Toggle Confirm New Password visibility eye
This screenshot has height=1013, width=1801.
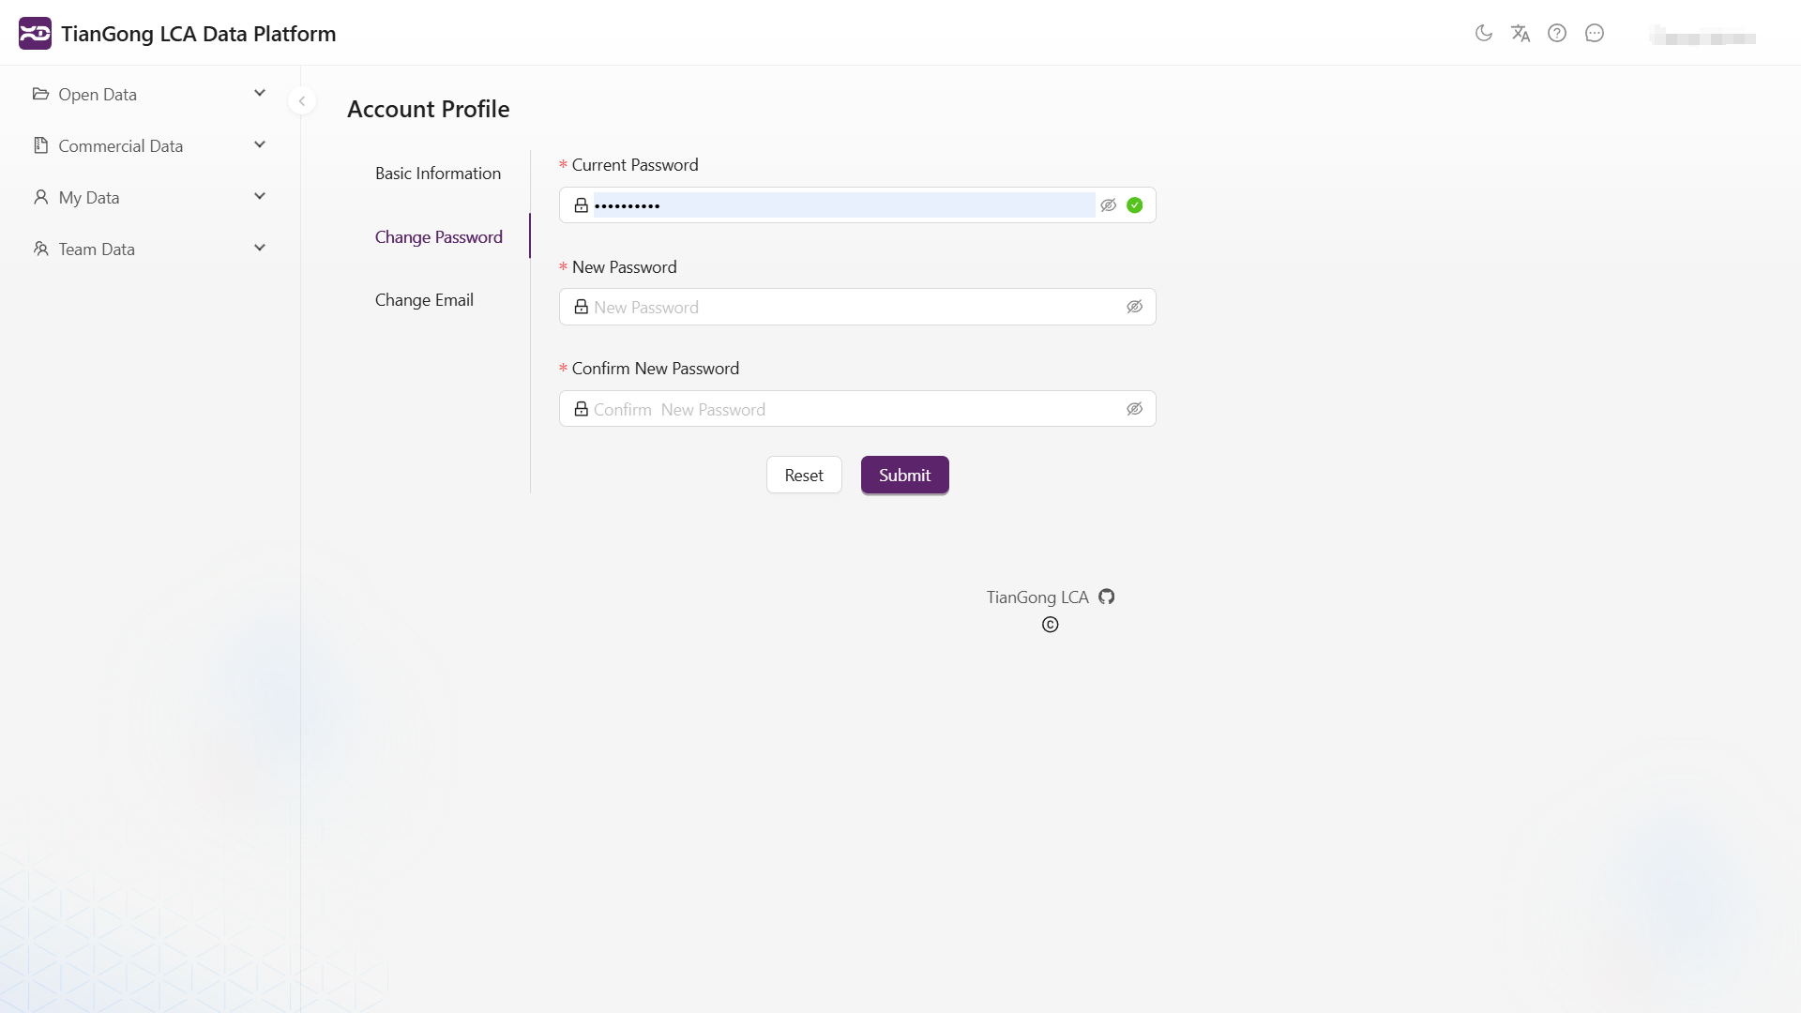click(x=1134, y=409)
